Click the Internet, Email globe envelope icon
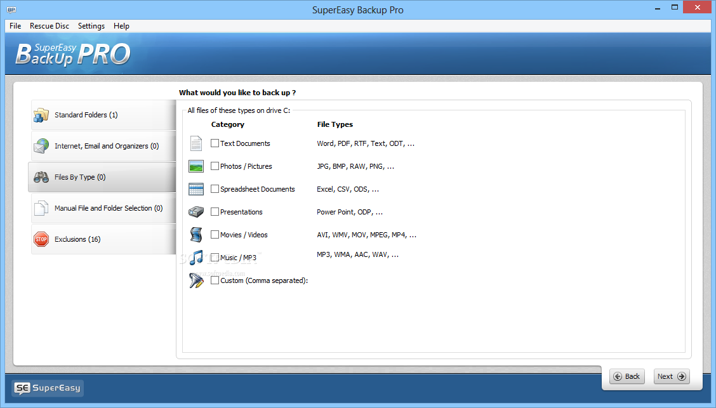 coord(41,146)
